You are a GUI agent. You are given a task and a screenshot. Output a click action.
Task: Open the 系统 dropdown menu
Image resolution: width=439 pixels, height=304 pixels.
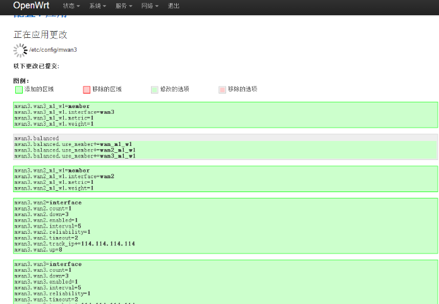pos(97,6)
